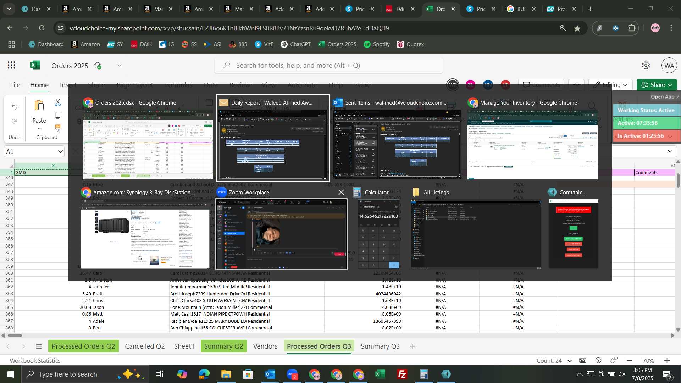
Task: Click the Excel logo icon
Action: tap(35, 65)
